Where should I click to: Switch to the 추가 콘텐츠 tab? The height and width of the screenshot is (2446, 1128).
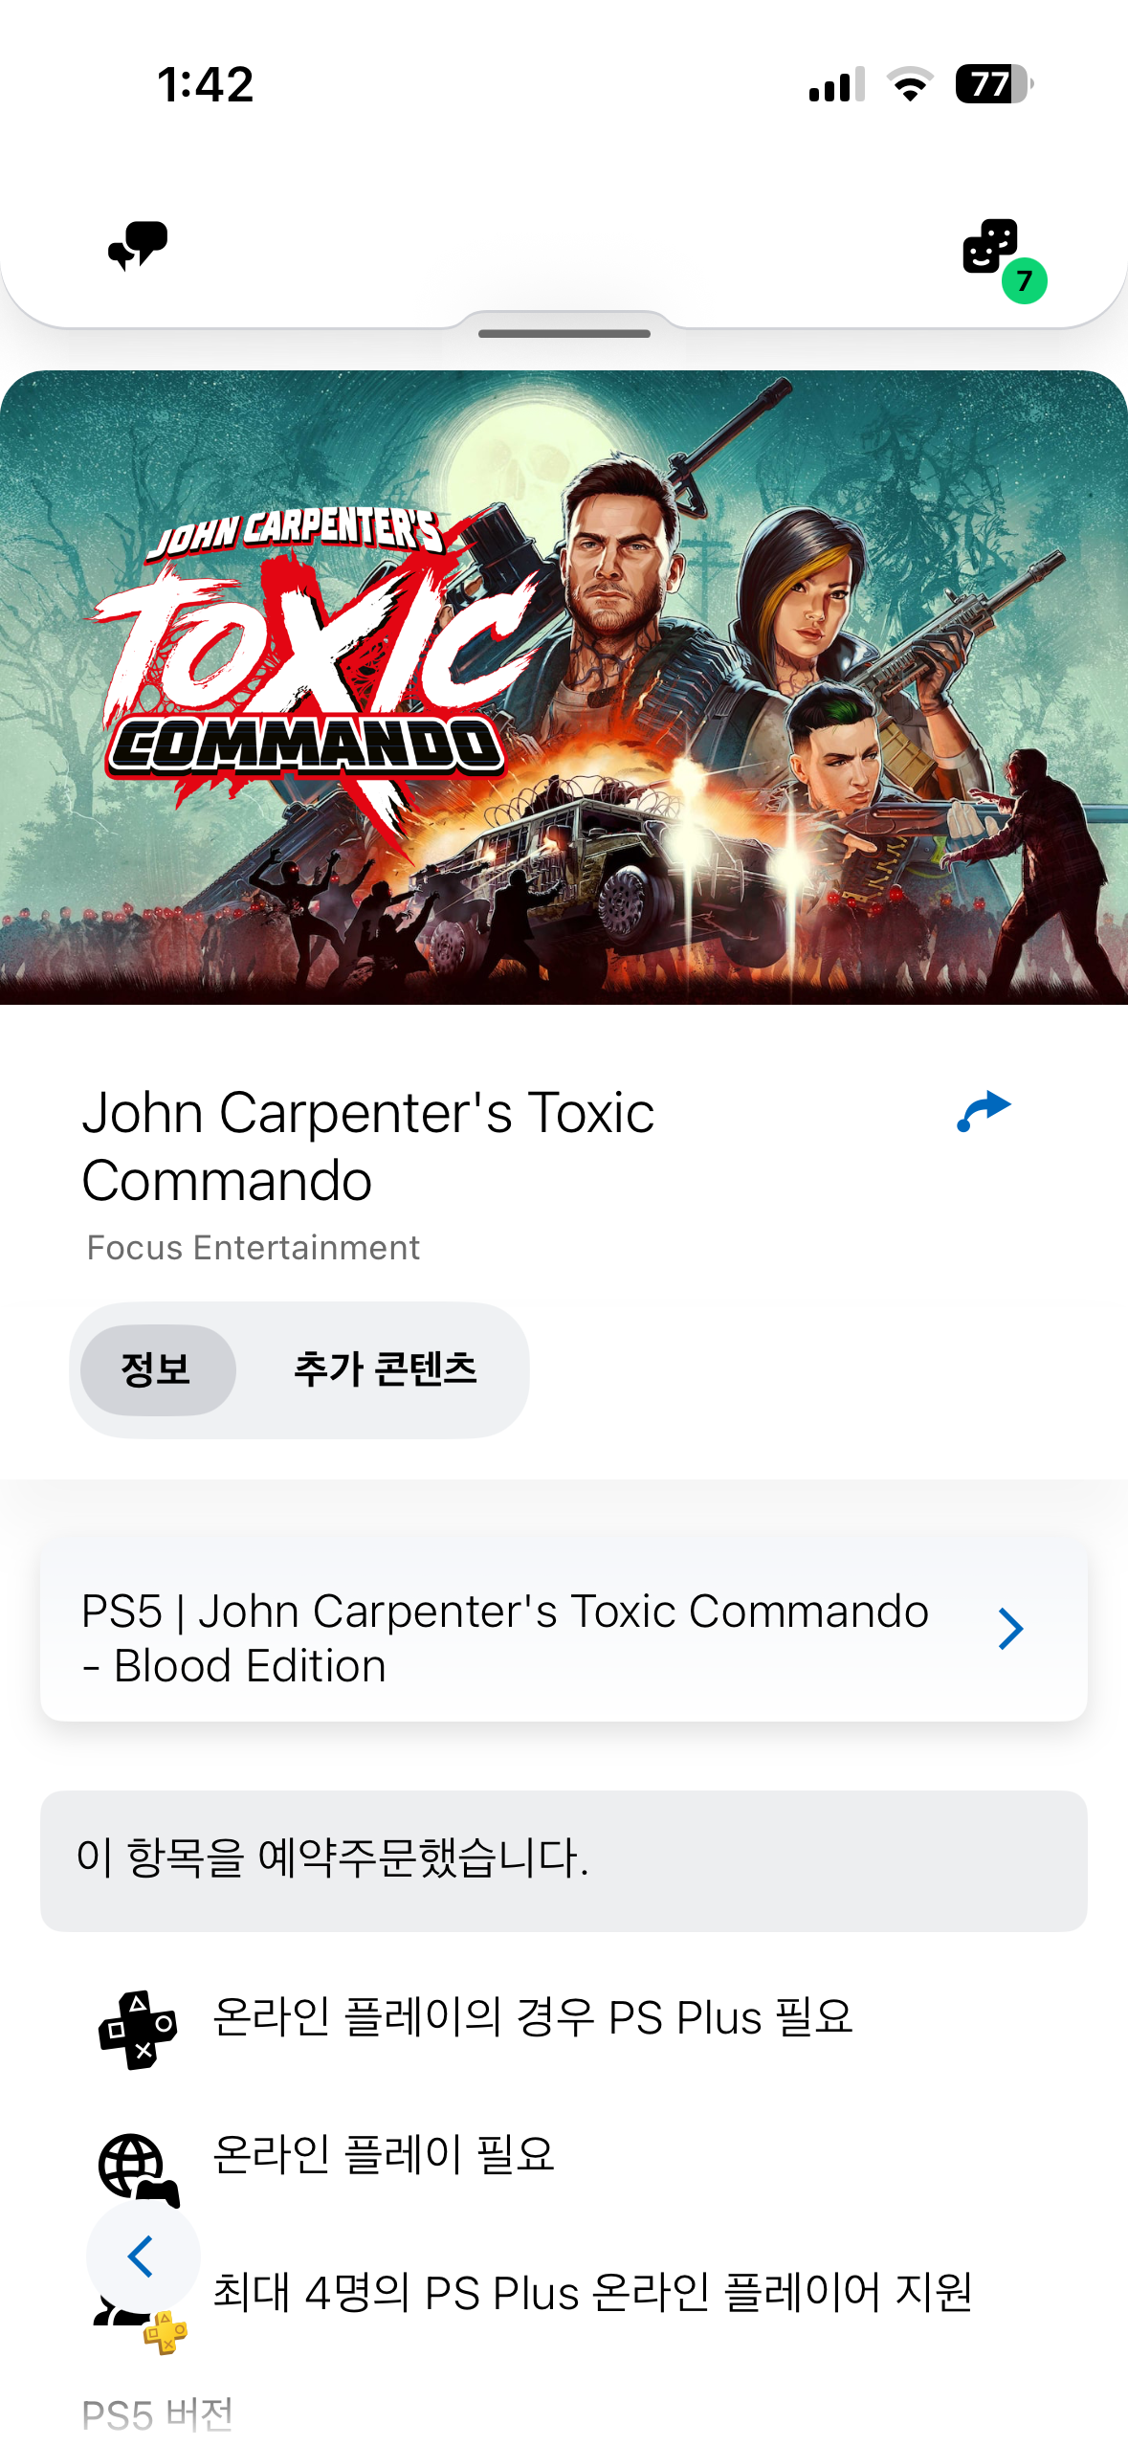click(x=385, y=1369)
